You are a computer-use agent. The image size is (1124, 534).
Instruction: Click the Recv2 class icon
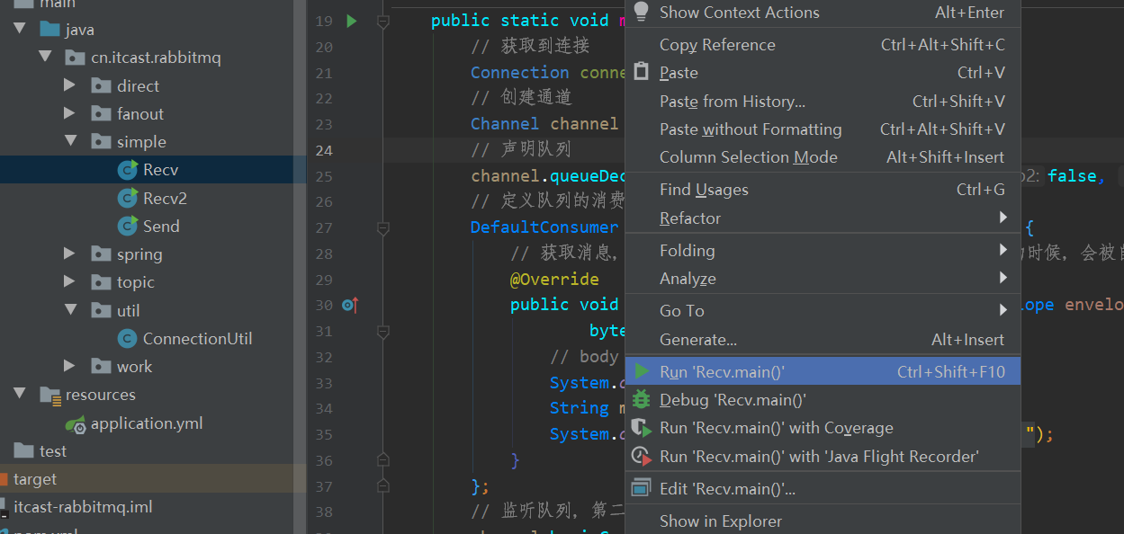pyautogui.click(x=127, y=198)
